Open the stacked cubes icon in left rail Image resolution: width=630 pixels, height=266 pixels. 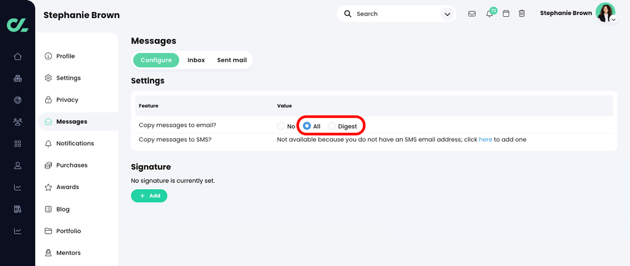point(17,78)
